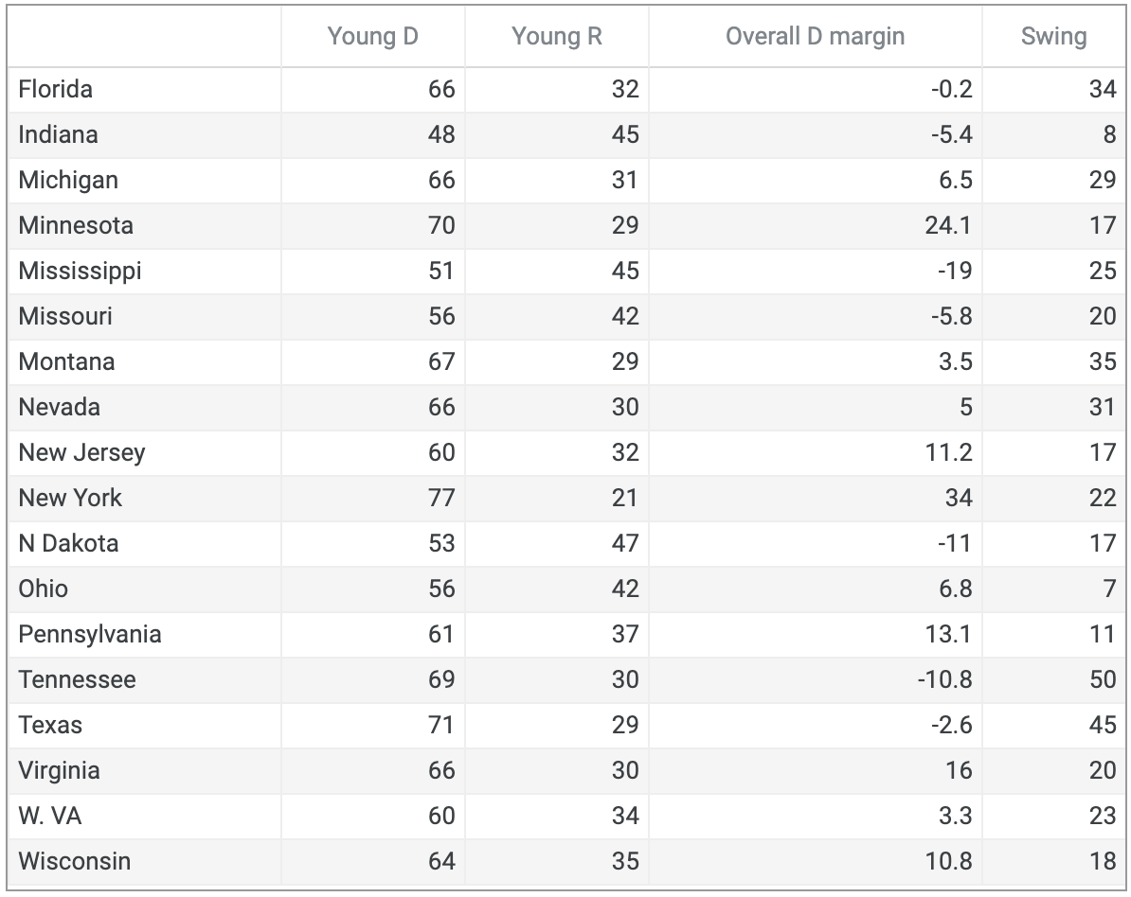The width and height of the screenshot is (1131, 897).
Task: Select the Minnesota state name cell
Action: pyautogui.click(x=76, y=225)
